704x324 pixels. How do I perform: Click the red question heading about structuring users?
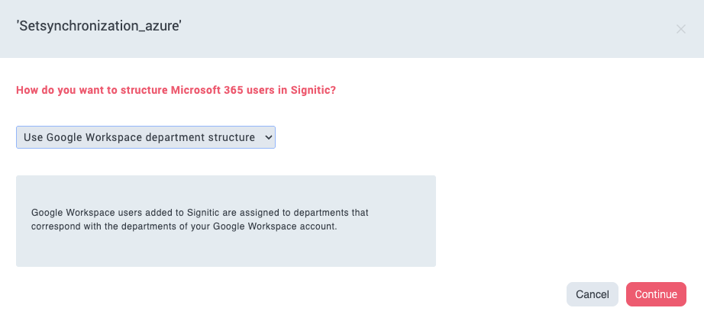(176, 90)
